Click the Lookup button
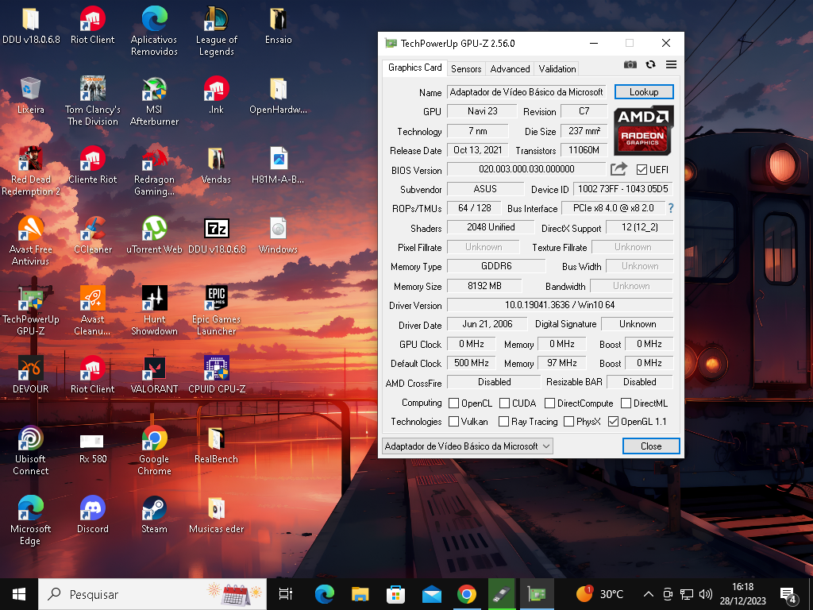 [644, 92]
